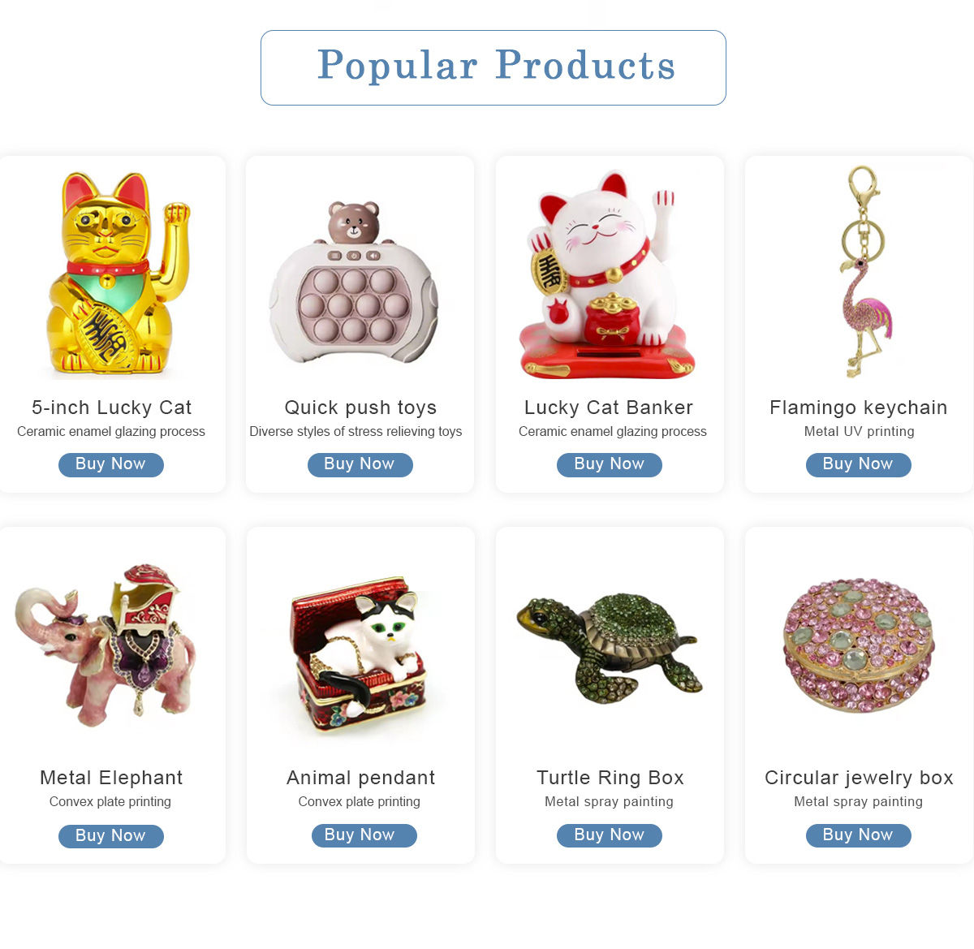This screenshot has width=974, height=949.
Task: Buy the Turtle Ring Box now
Action: click(610, 835)
